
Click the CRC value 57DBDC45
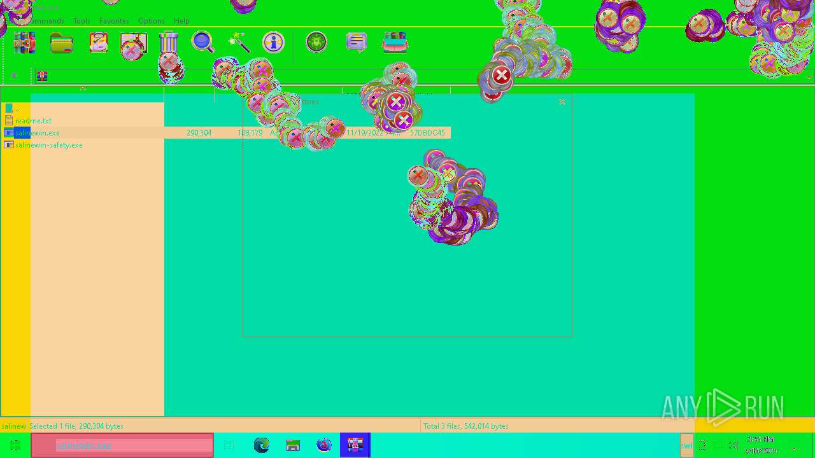(x=427, y=133)
